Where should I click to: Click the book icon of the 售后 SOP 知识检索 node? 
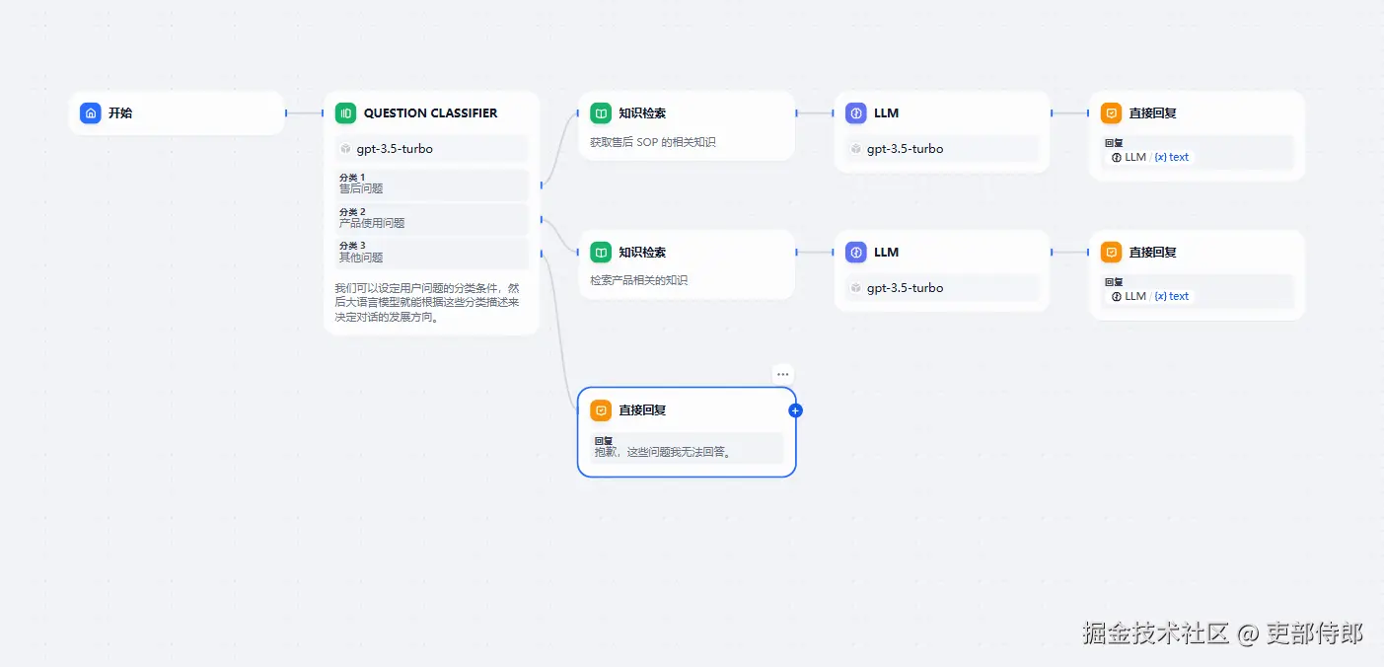[601, 113]
